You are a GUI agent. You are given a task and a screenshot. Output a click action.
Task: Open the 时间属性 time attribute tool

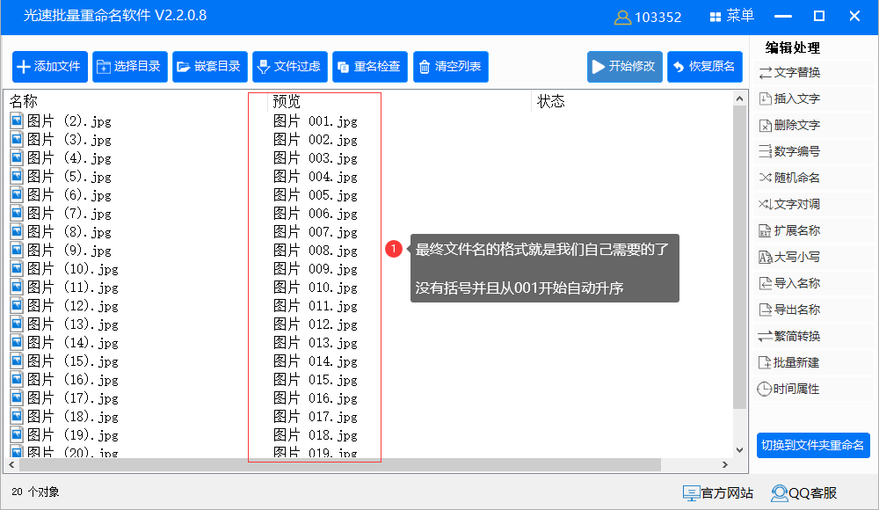coord(789,389)
